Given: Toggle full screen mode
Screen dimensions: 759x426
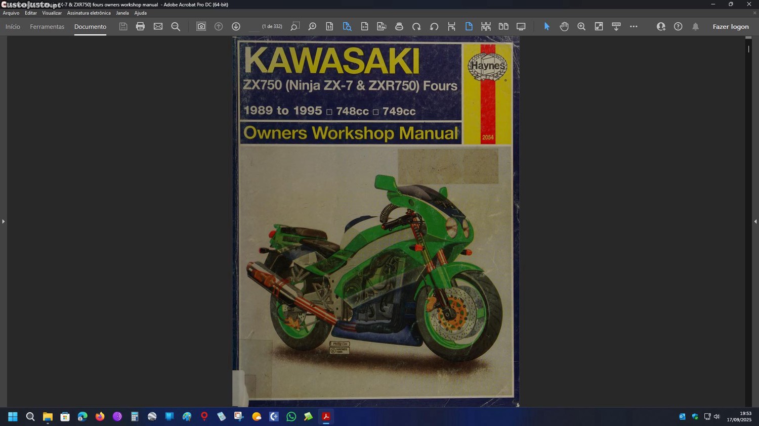Looking at the screenshot, I should coord(521,26).
